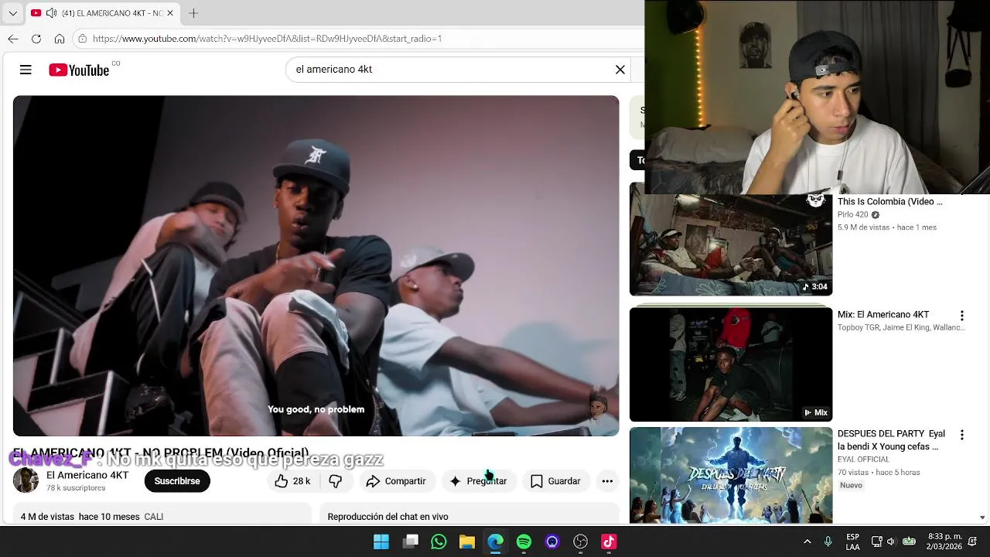Open Spotify from the taskbar
990x557 pixels.
(x=524, y=542)
